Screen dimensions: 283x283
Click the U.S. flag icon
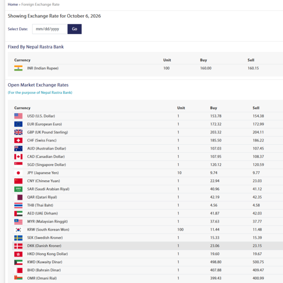coord(18,116)
